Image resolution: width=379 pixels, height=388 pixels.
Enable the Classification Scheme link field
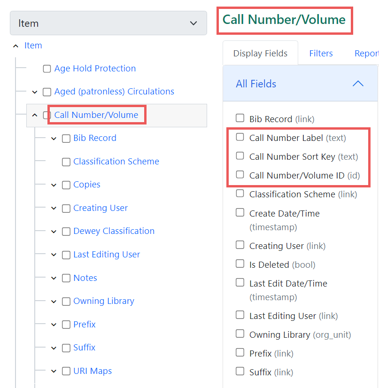[x=240, y=194]
